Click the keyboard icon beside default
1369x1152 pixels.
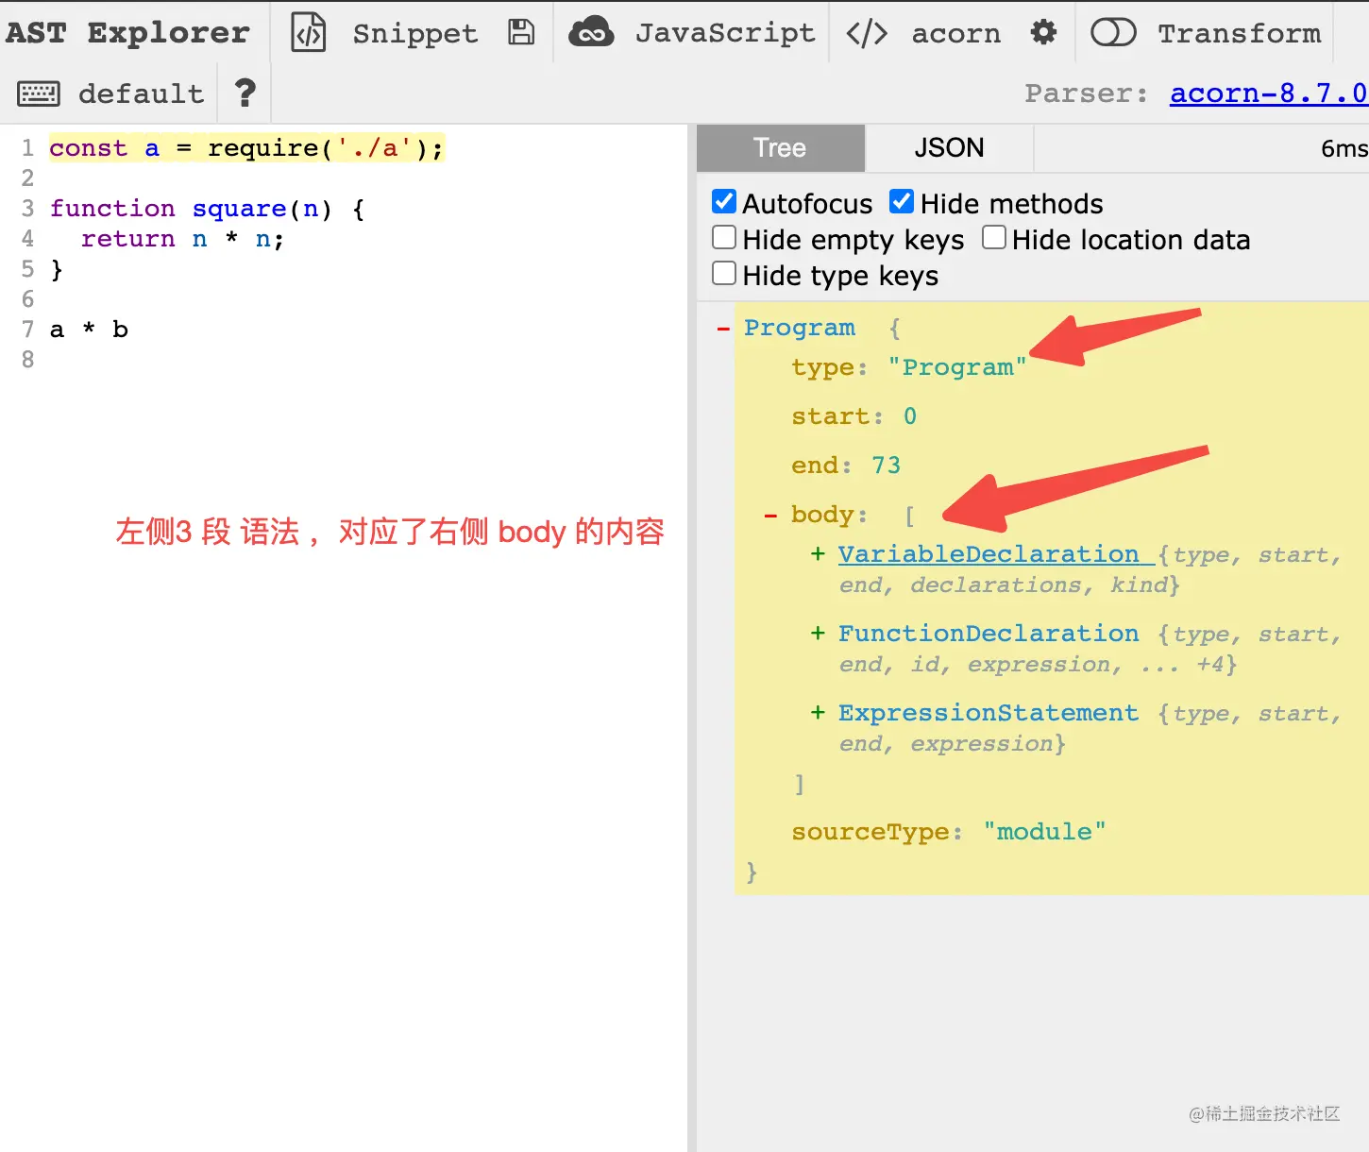pyautogui.click(x=39, y=93)
